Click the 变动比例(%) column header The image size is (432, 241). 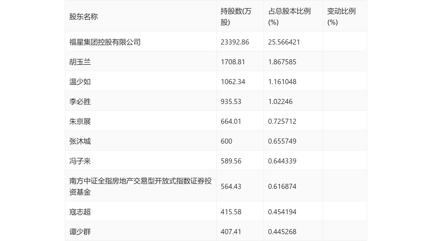point(341,17)
